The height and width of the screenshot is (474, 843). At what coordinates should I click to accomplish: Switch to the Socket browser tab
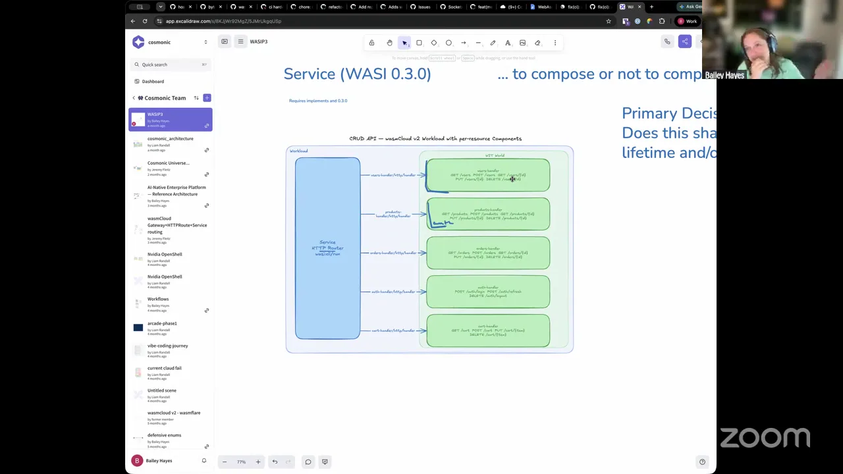[x=451, y=7]
